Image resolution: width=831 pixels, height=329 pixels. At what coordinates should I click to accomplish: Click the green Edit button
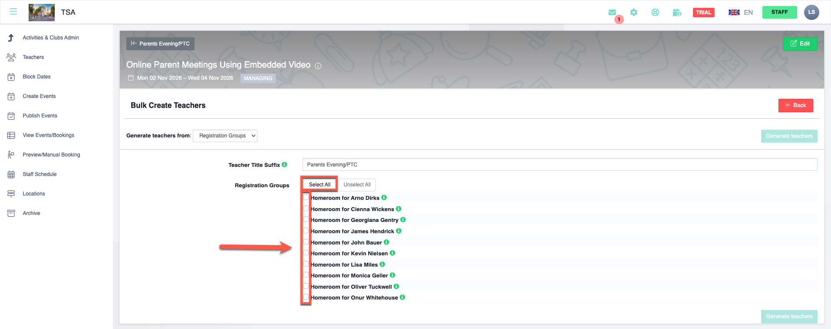800,44
